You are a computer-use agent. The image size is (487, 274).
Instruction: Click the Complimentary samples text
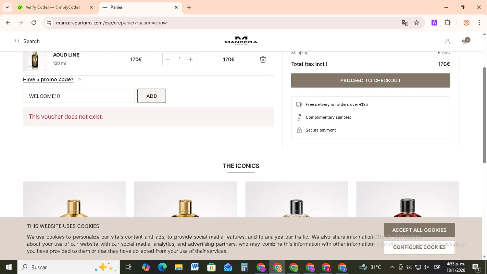click(328, 117)
